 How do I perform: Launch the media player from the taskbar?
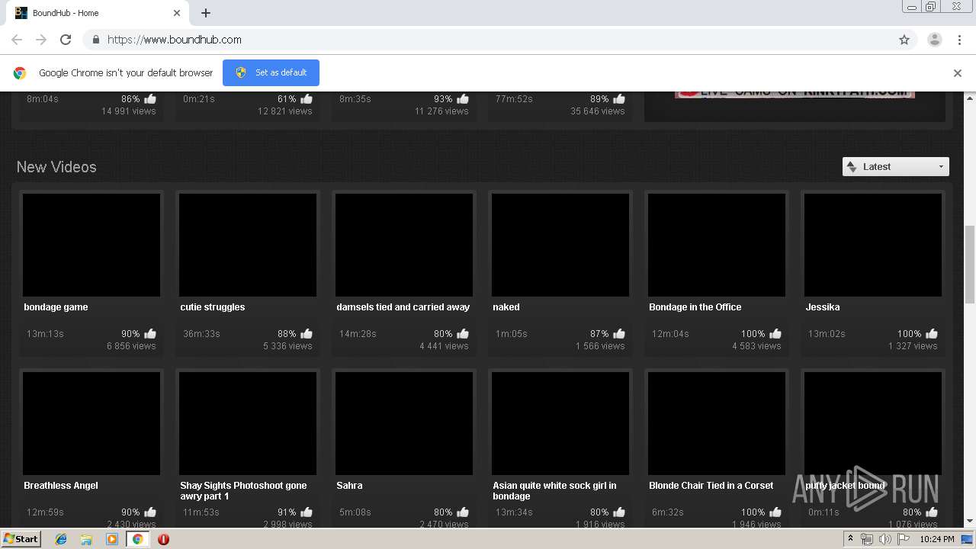click(x=112, y=539)
